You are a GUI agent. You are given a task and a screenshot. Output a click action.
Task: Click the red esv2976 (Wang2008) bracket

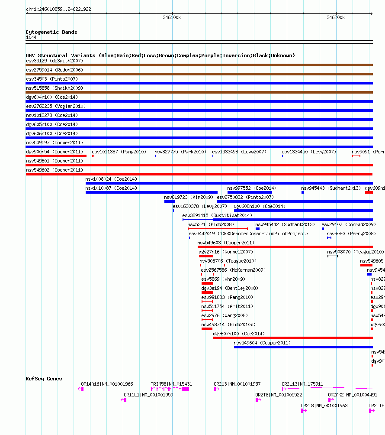[207, 320]
